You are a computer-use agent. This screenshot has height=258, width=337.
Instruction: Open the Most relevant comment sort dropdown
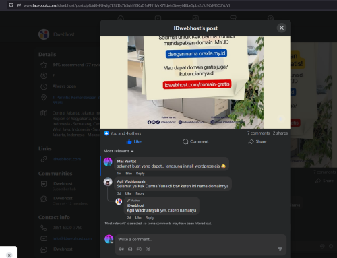pyautogui.click(x=119, y=151)
